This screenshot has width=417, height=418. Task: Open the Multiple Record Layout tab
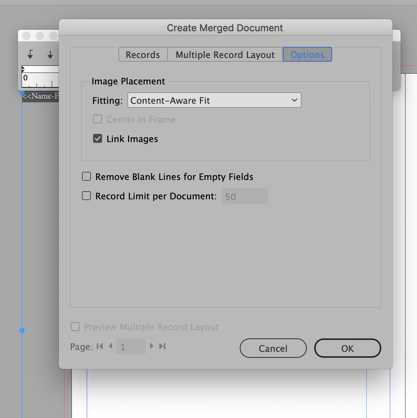click(x=225, y=55)
